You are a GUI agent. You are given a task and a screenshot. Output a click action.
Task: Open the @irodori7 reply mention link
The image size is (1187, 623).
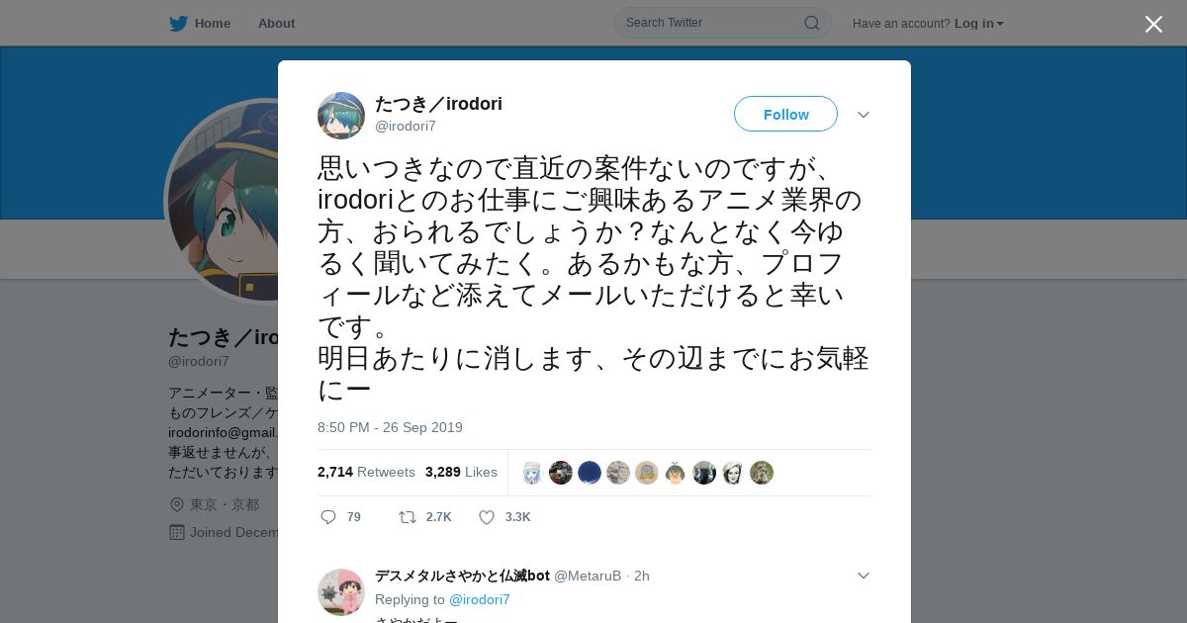coord(480,599)
